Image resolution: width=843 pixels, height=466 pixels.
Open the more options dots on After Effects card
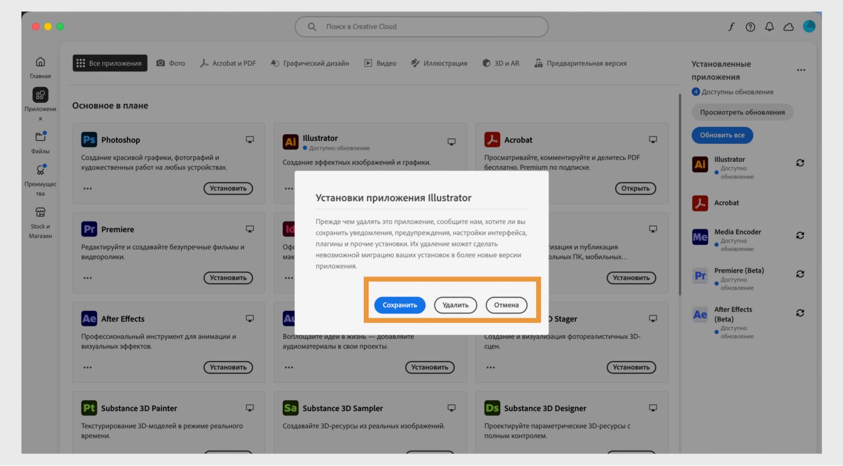pyautogui.click(x=87, y=368)
